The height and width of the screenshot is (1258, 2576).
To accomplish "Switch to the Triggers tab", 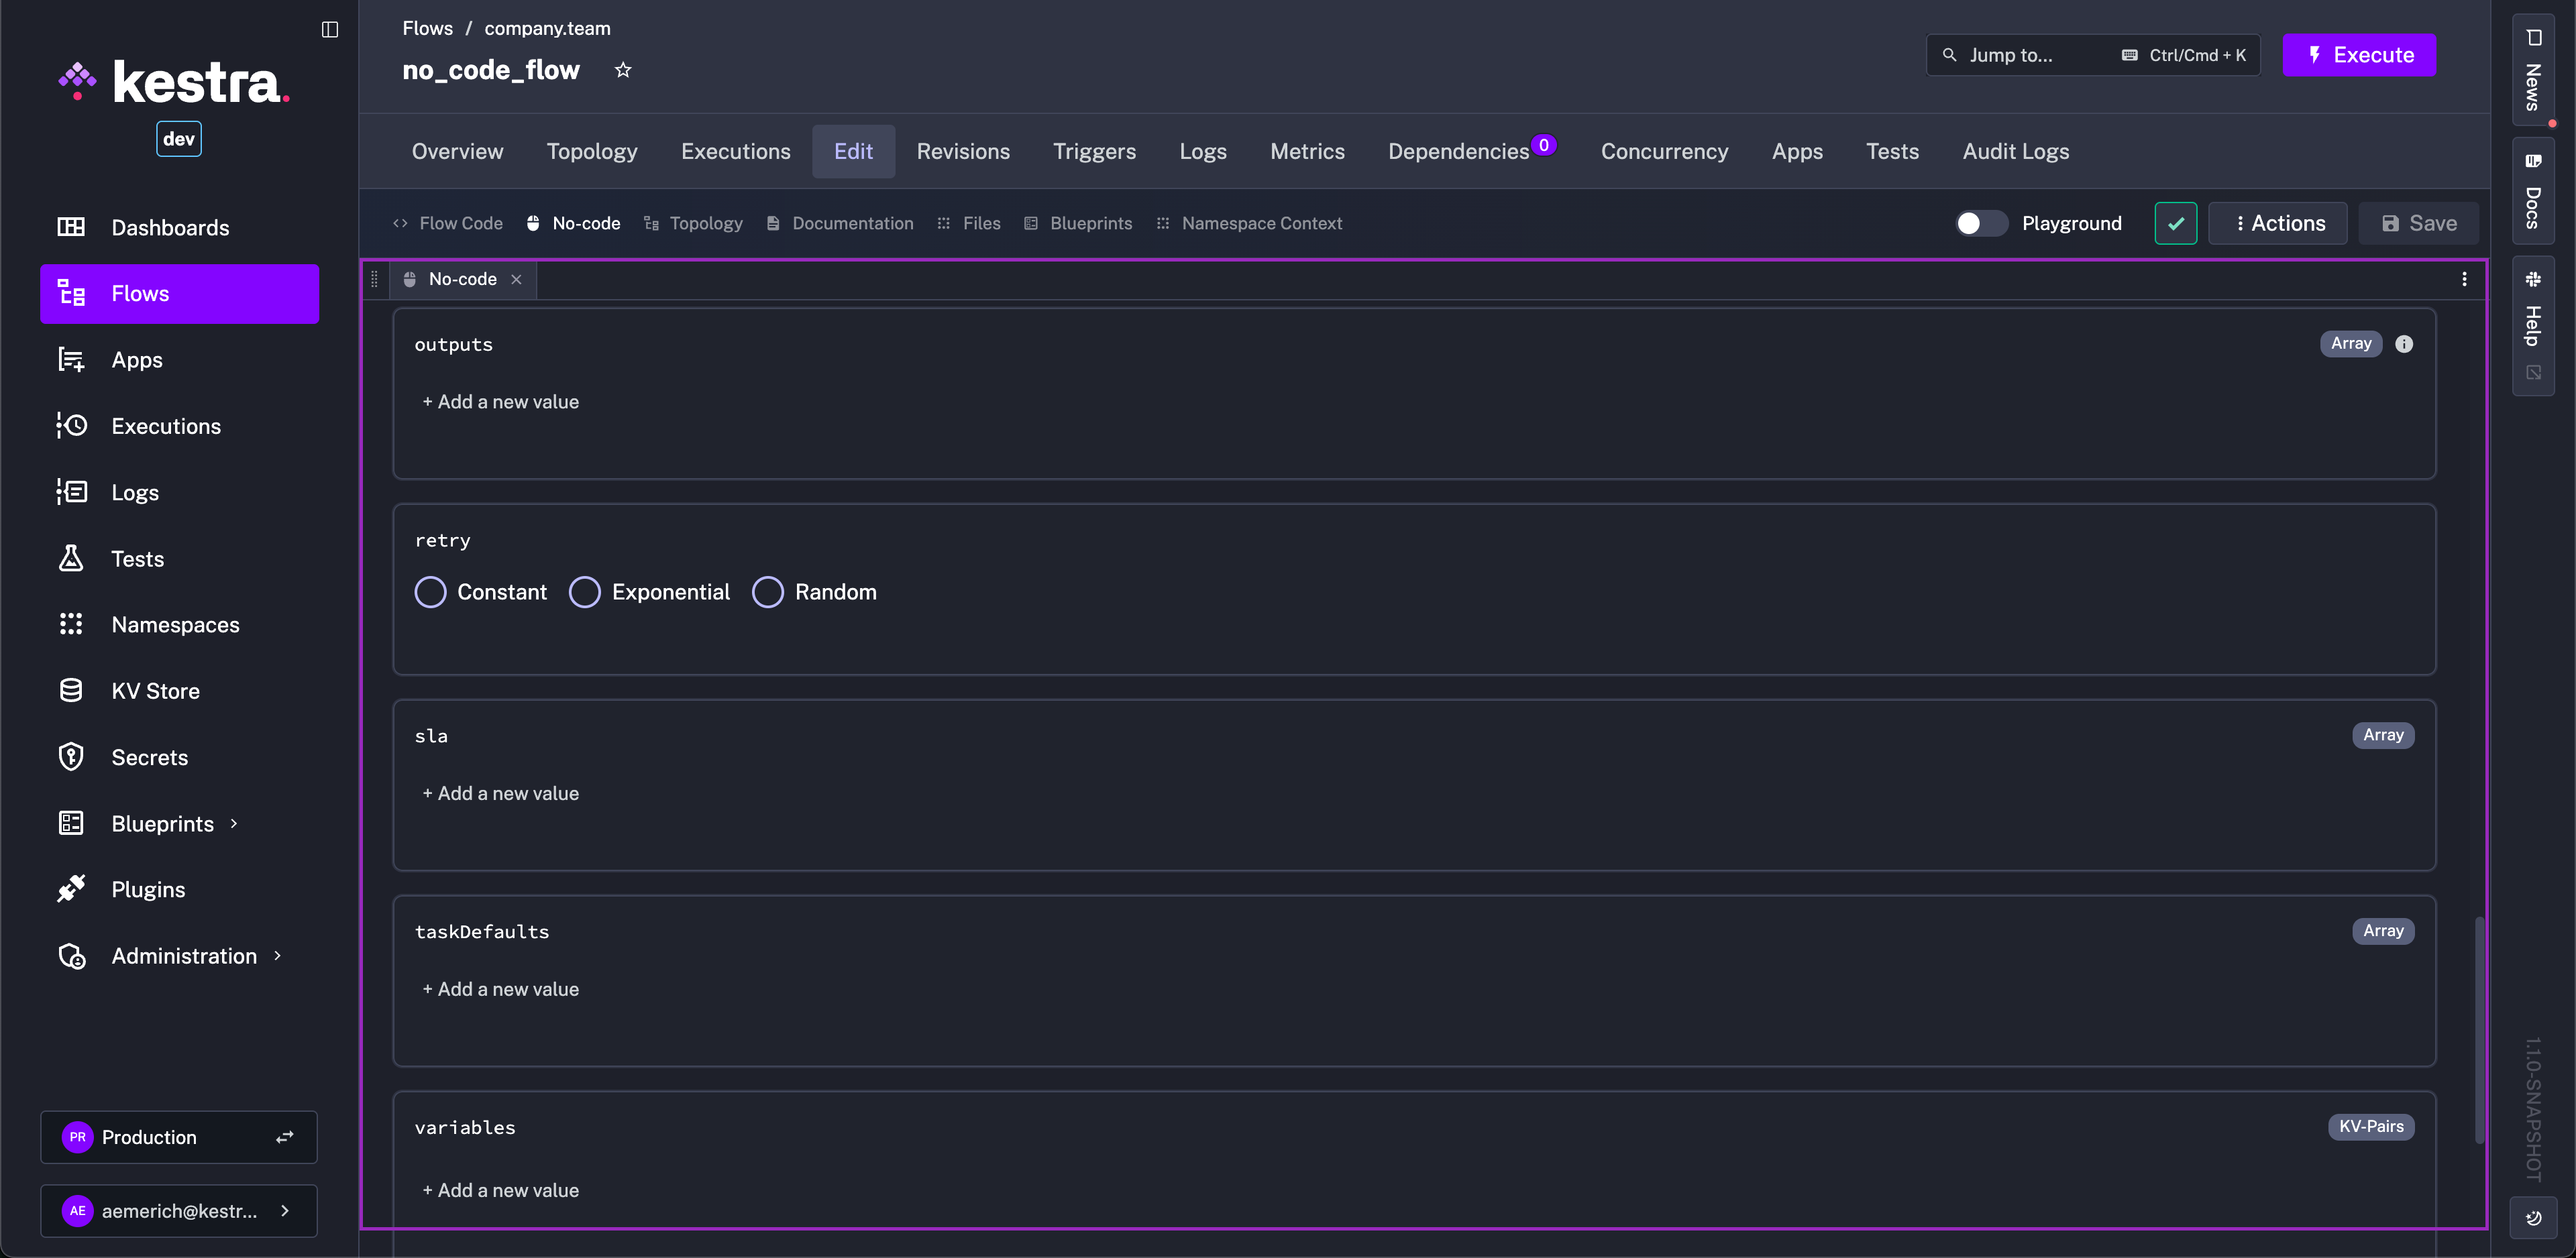I will tap(1094, 151).
